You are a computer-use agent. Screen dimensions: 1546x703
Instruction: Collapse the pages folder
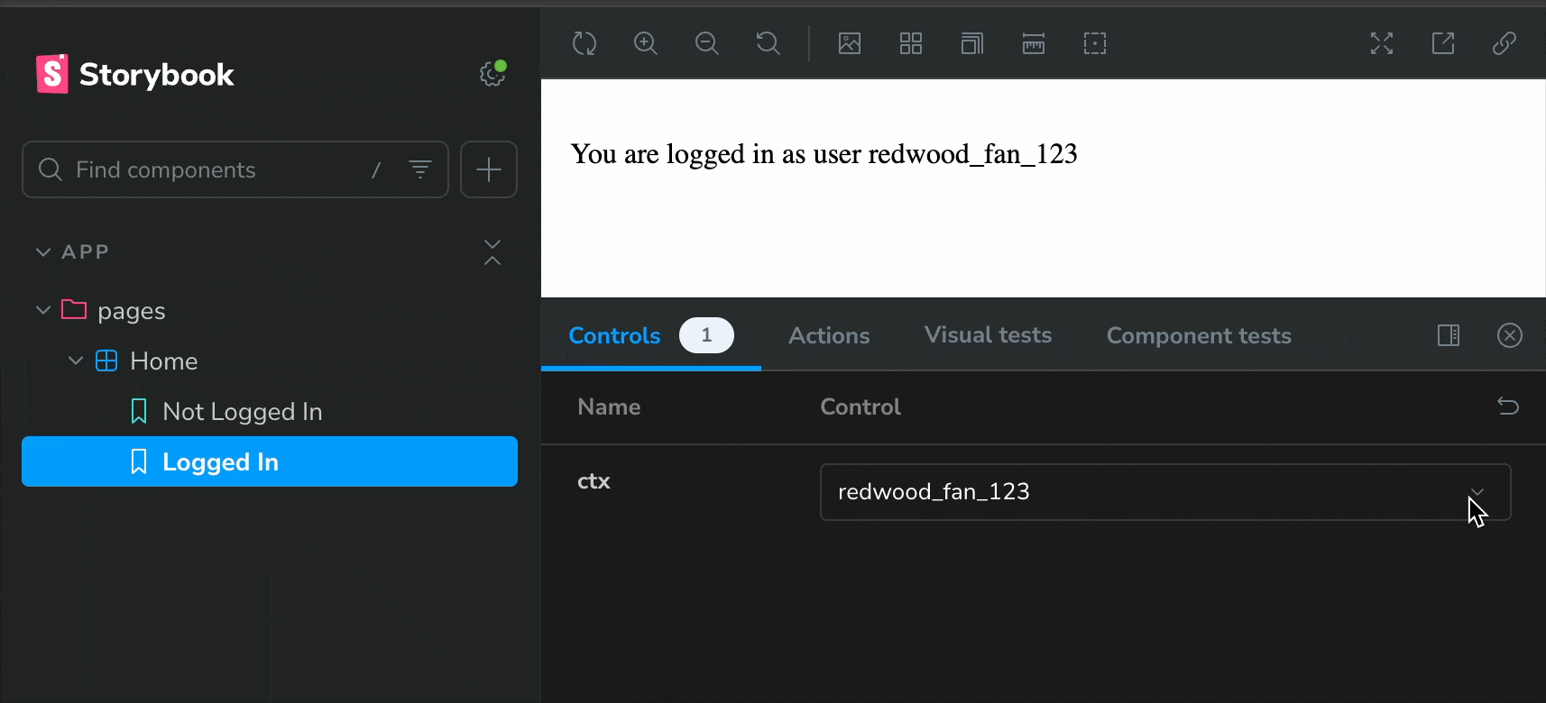43,311
